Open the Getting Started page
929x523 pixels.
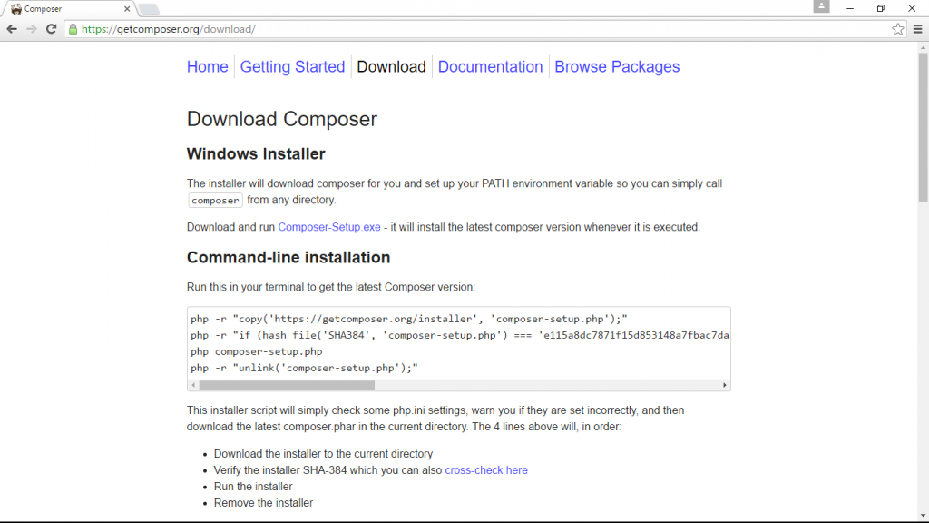[292, 67]
